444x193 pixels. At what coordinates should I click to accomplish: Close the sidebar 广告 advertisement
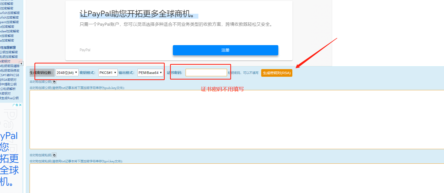point(20,105)
